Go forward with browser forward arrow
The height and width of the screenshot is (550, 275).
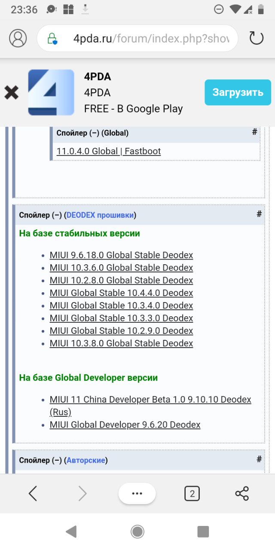[x=82, y=494]
